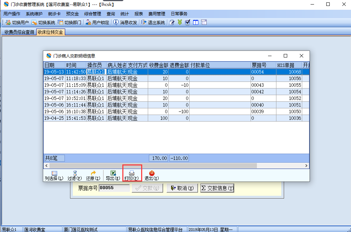Select the row dated 19-04-25
The width and height of the screenshot is (351, 232).
[176, 118]
